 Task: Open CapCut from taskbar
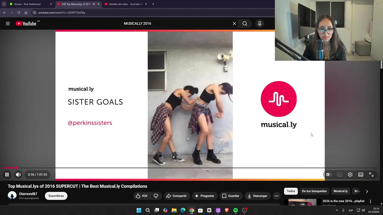click(x=209, y=210)
